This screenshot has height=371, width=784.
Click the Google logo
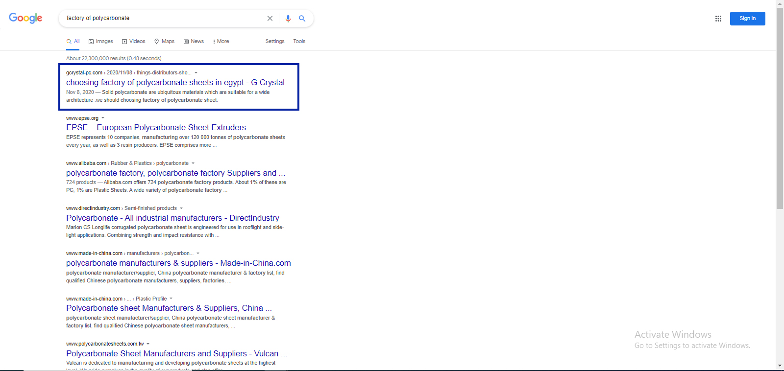click(x=25, y=18)
